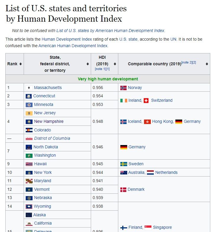Open the New Jersey article link
The height and width of the screenshot is (232, 215).
pyautogui.click(x=45, y=113)
